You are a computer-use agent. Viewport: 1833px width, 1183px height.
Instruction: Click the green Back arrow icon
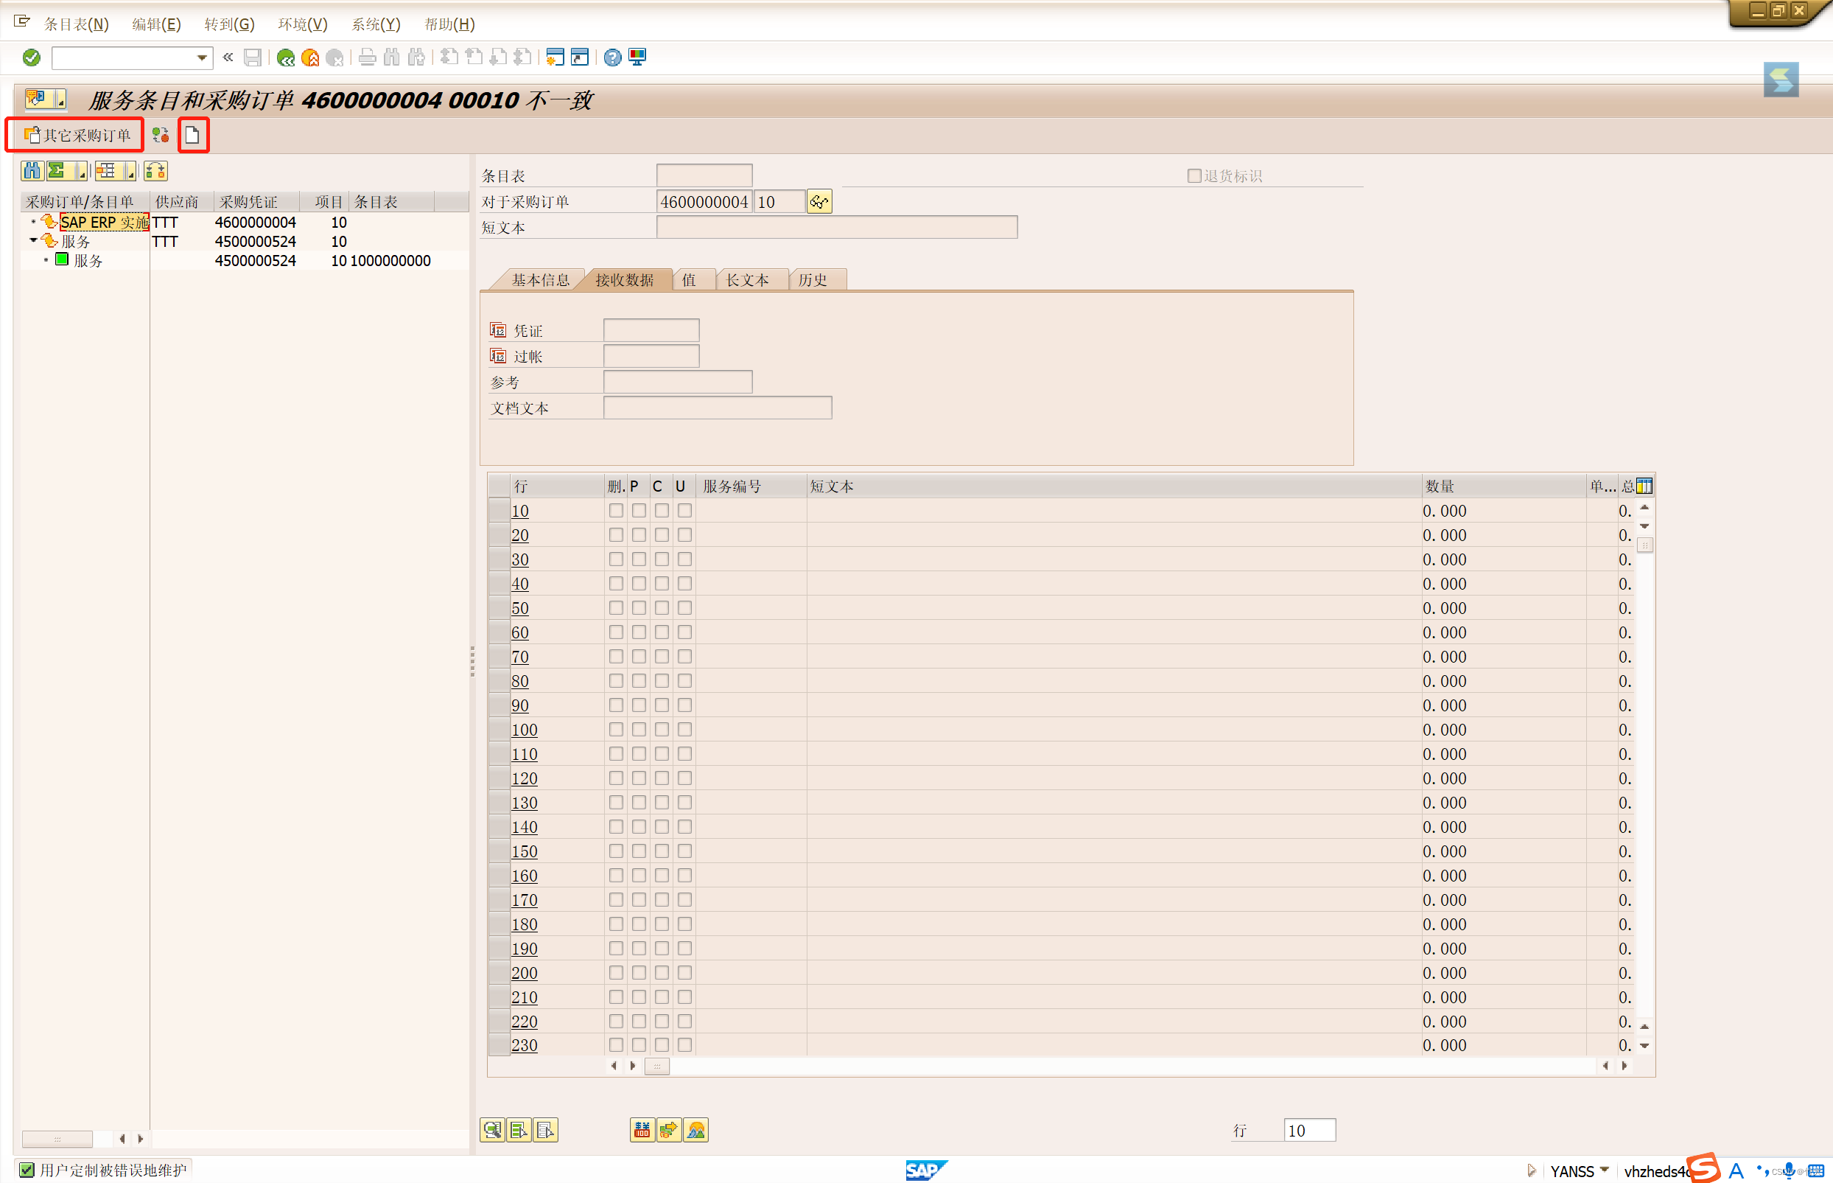coord(286,57)
